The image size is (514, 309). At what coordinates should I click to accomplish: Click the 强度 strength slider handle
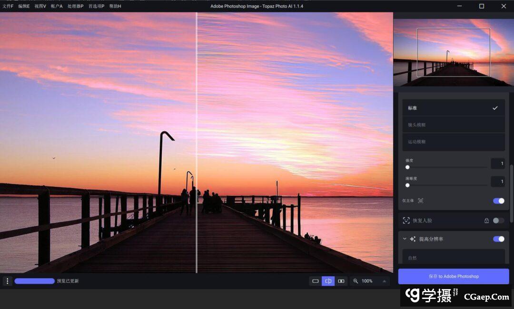[x=407, y=167]
